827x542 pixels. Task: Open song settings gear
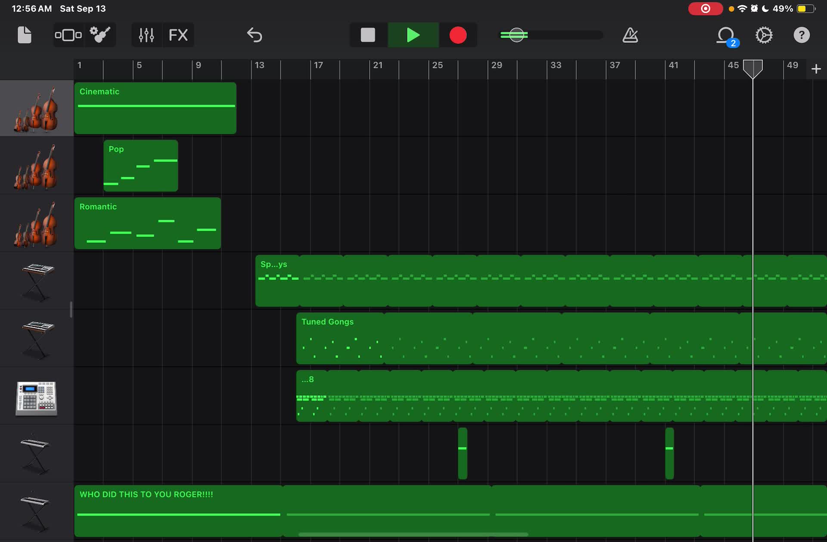coord(764,35)
